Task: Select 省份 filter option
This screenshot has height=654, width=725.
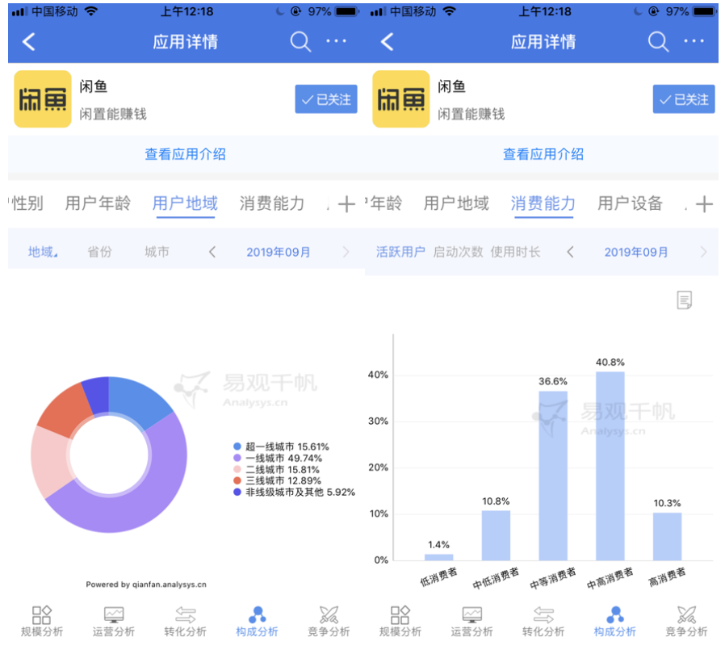Action: pyautogui.click(x=100, y=252)
